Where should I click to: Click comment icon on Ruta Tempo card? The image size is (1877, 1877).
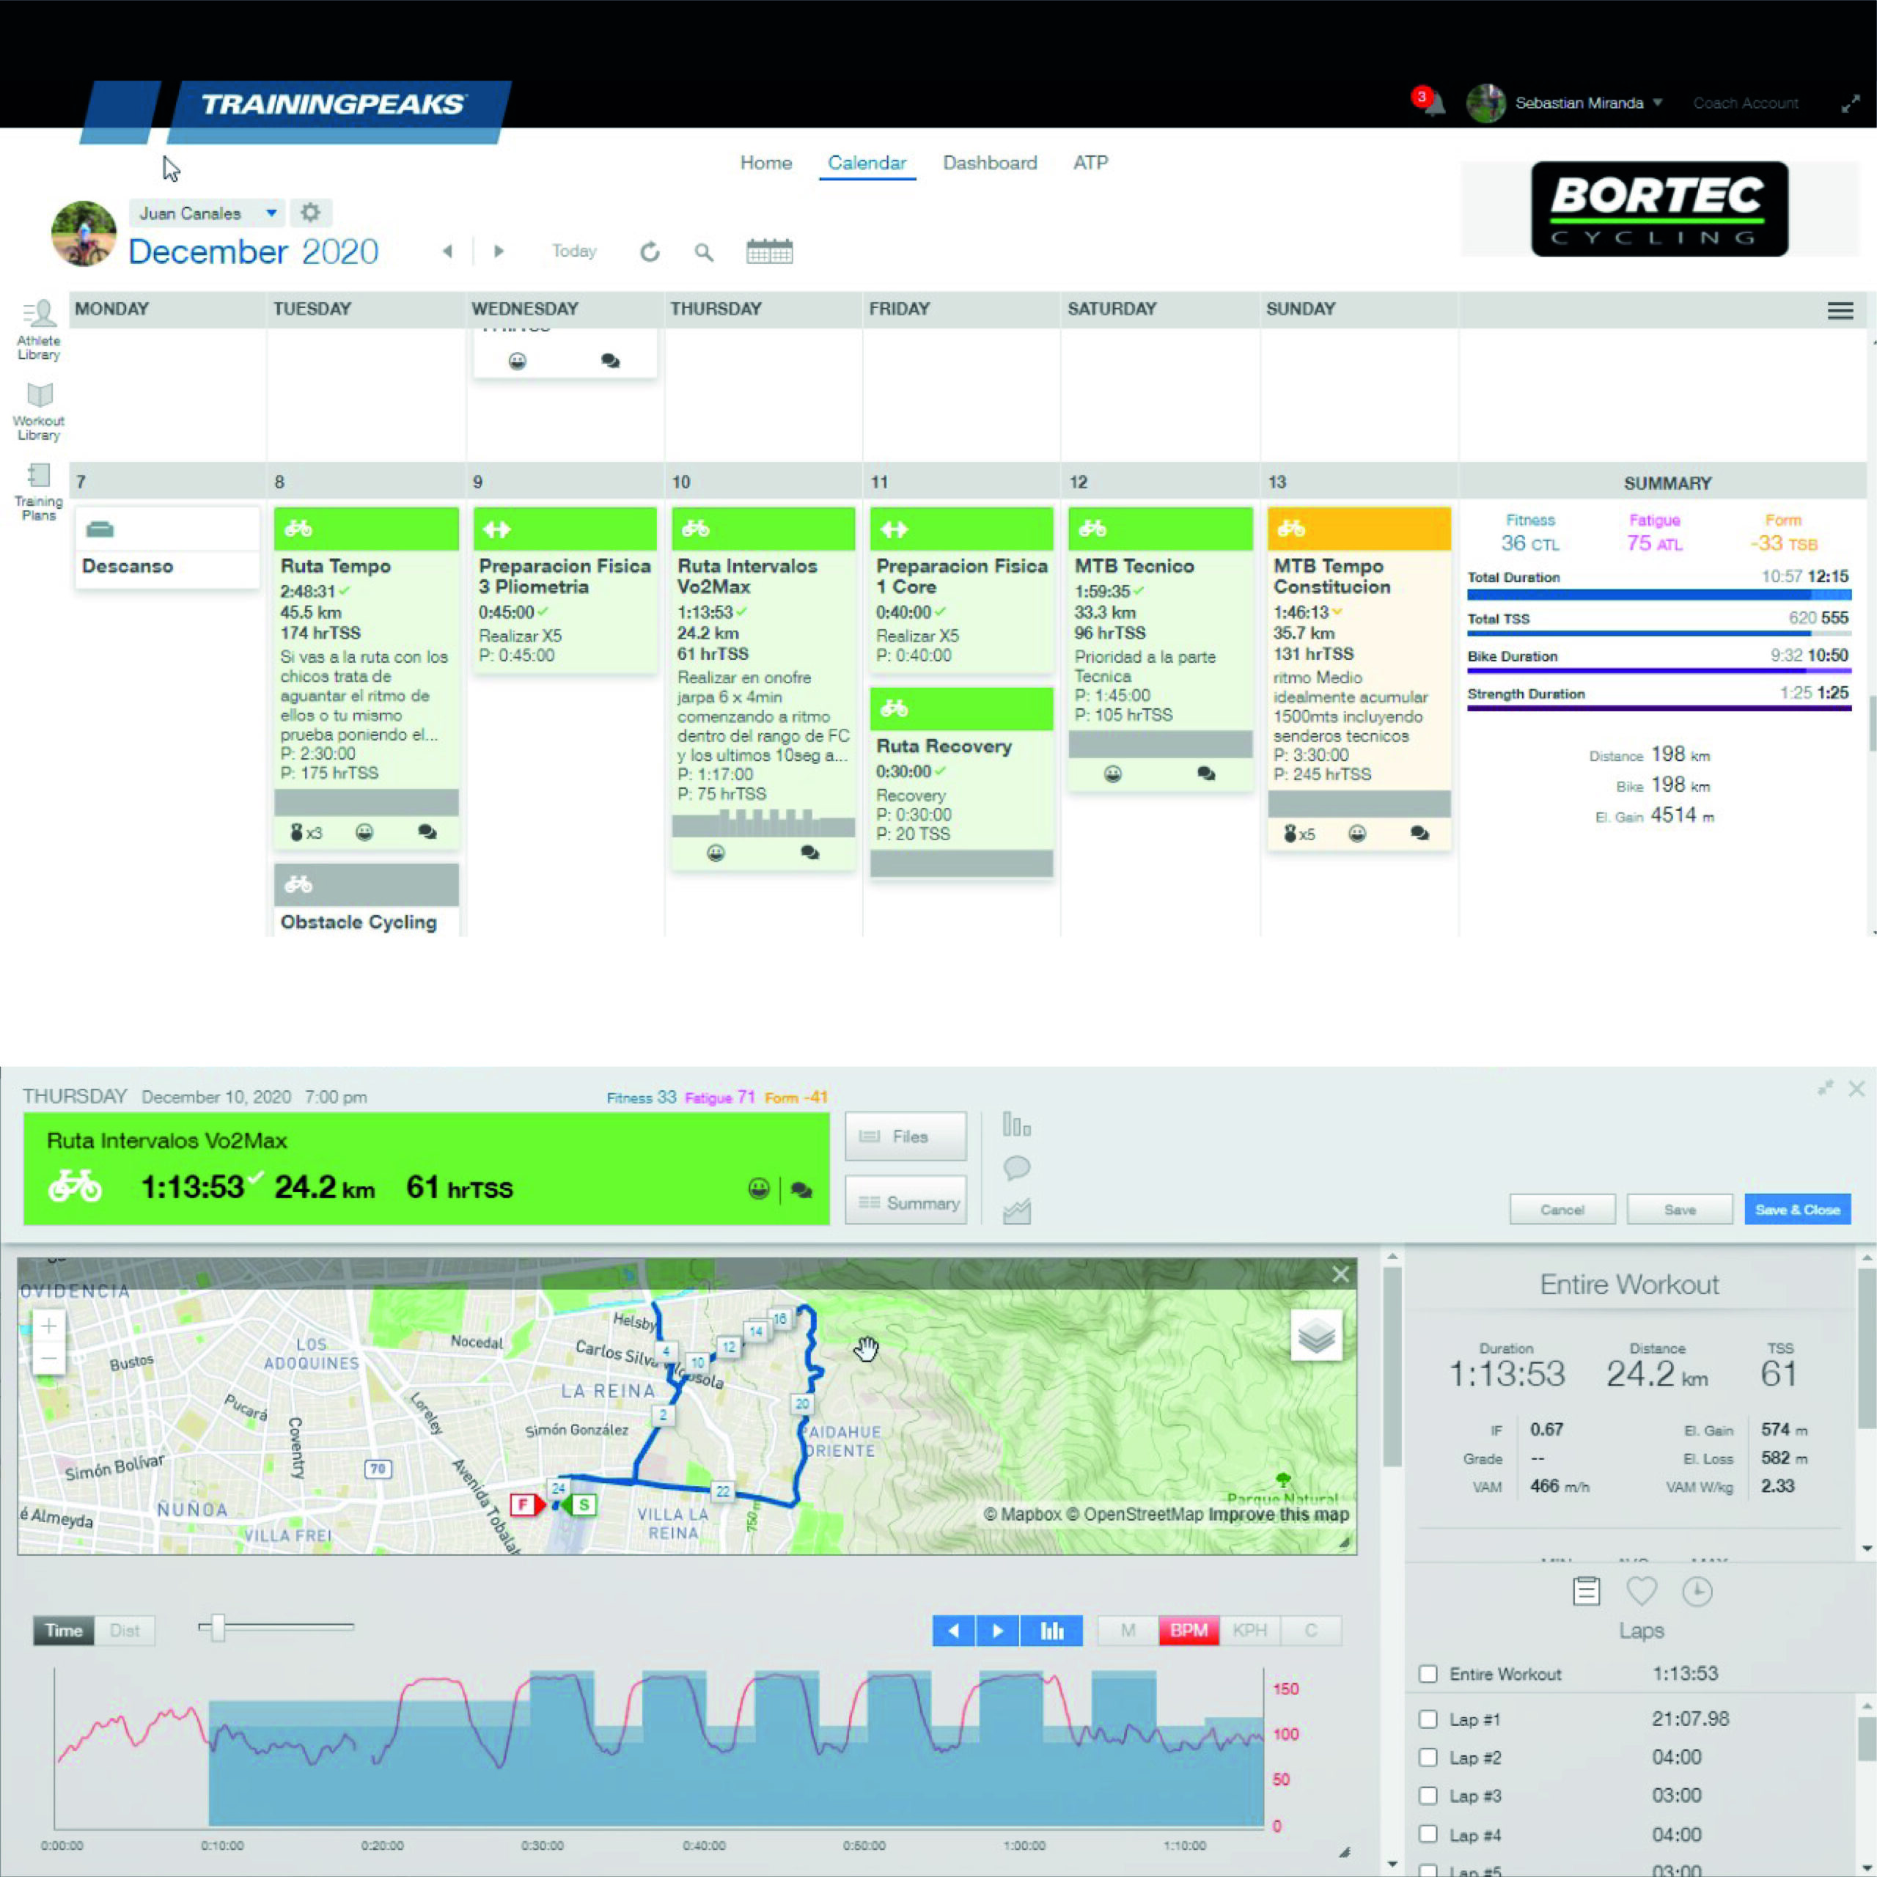[427, 833]
